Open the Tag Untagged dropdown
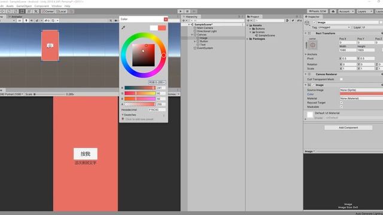This screenshot has height=215, width=383. coord(334,27)
